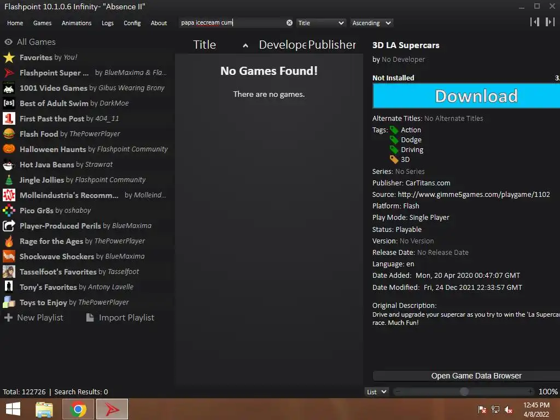Open the Config tab

tap(132, 23)
